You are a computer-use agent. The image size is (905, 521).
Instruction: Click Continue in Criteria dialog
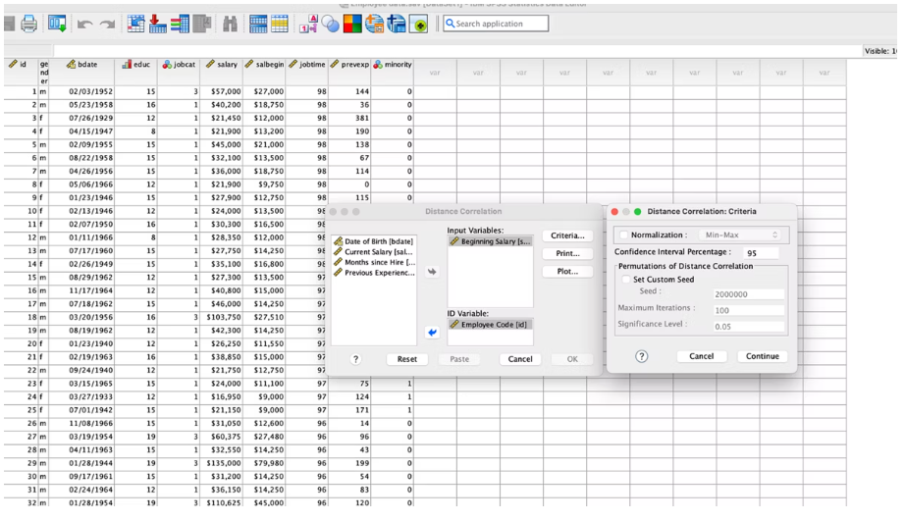tap(763, 356)
